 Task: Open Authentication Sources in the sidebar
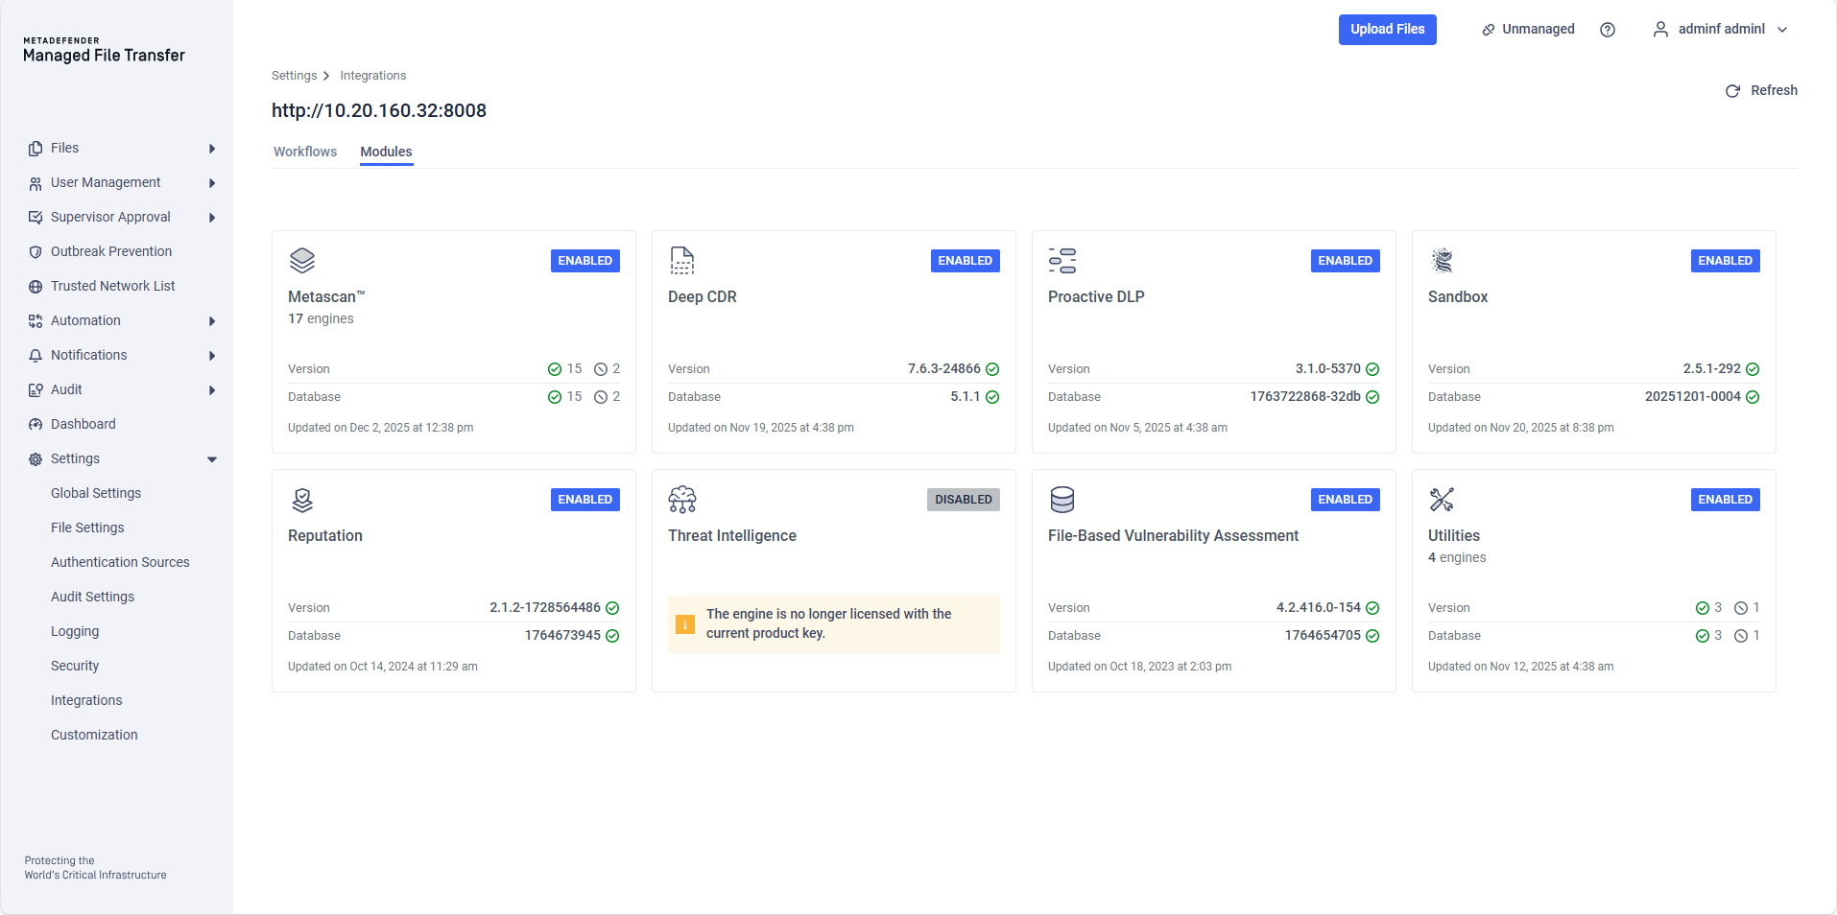(120, 562)
